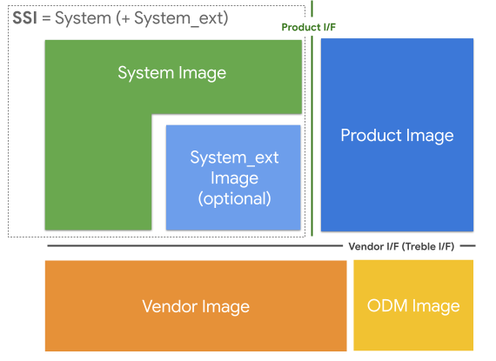The height and width of the screenshot is (361, 496).
Task: Select the System_ext Image (optional) box
Action: (x=233, y=177)
